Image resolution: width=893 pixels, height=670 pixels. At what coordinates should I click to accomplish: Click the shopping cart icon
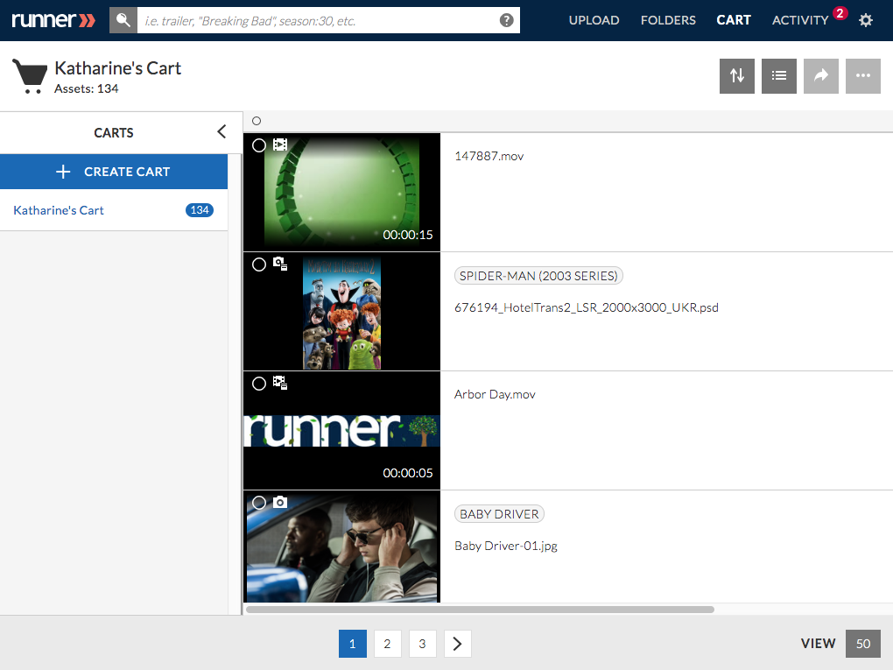[30, 76]
